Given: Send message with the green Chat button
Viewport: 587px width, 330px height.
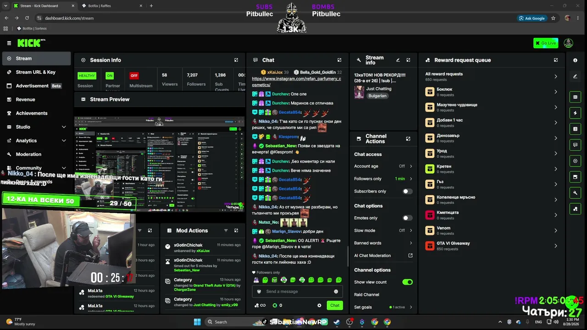Looking at the screenshot, I should point(335,305).
